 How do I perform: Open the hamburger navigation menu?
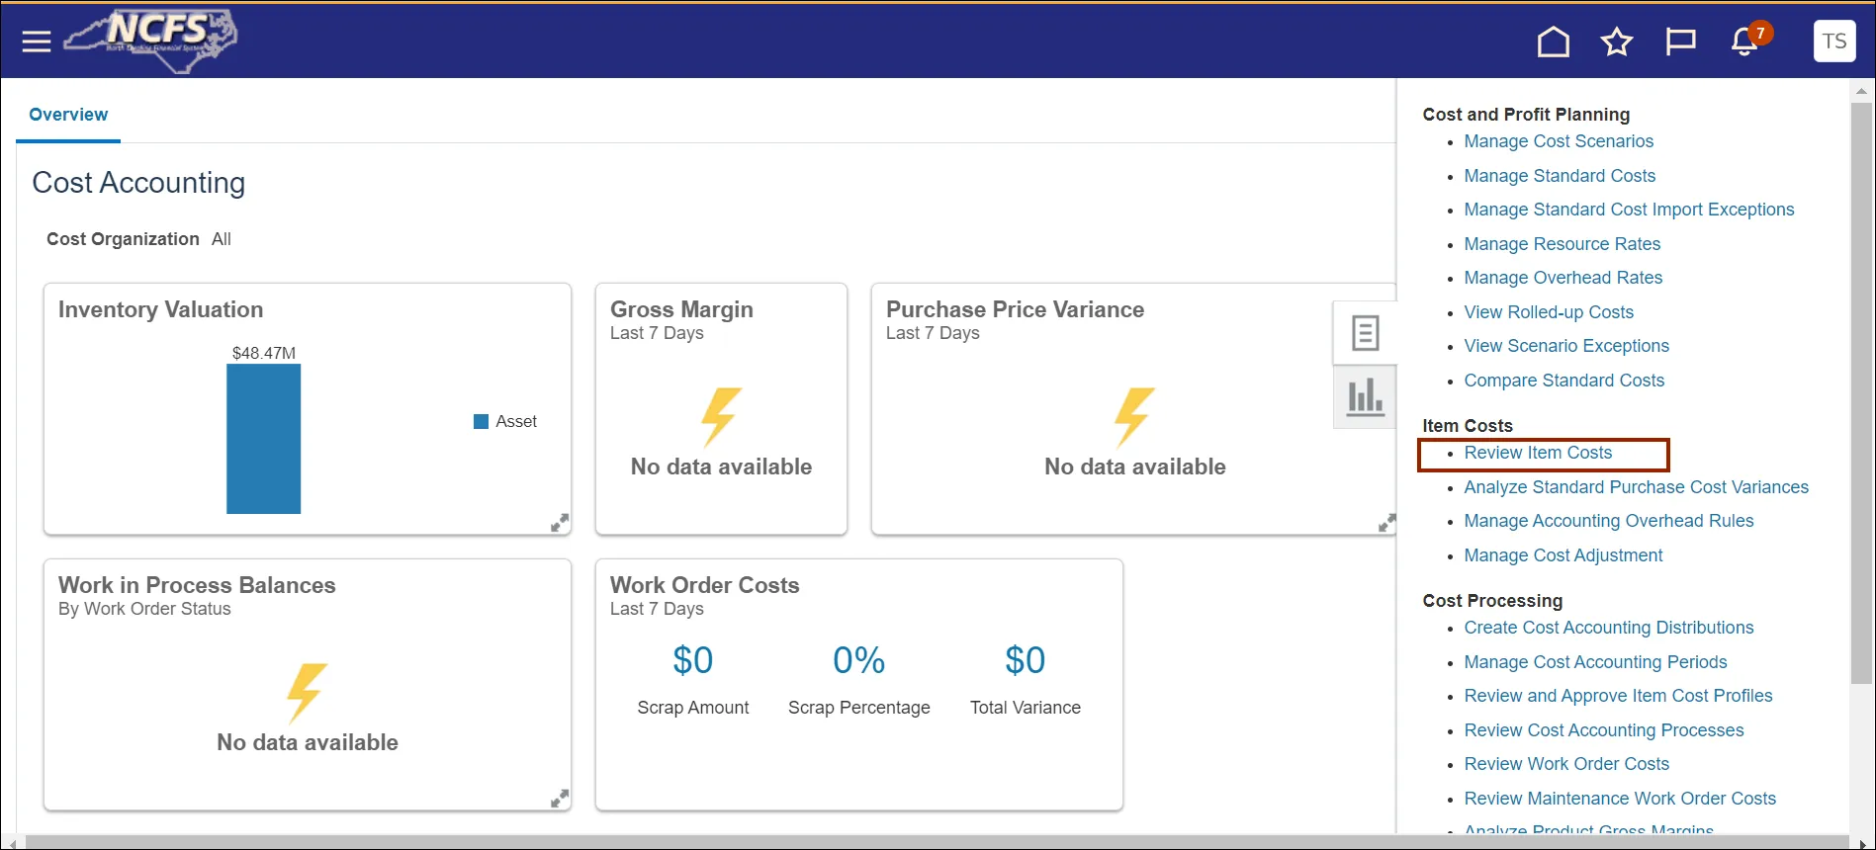pos(37,42)
